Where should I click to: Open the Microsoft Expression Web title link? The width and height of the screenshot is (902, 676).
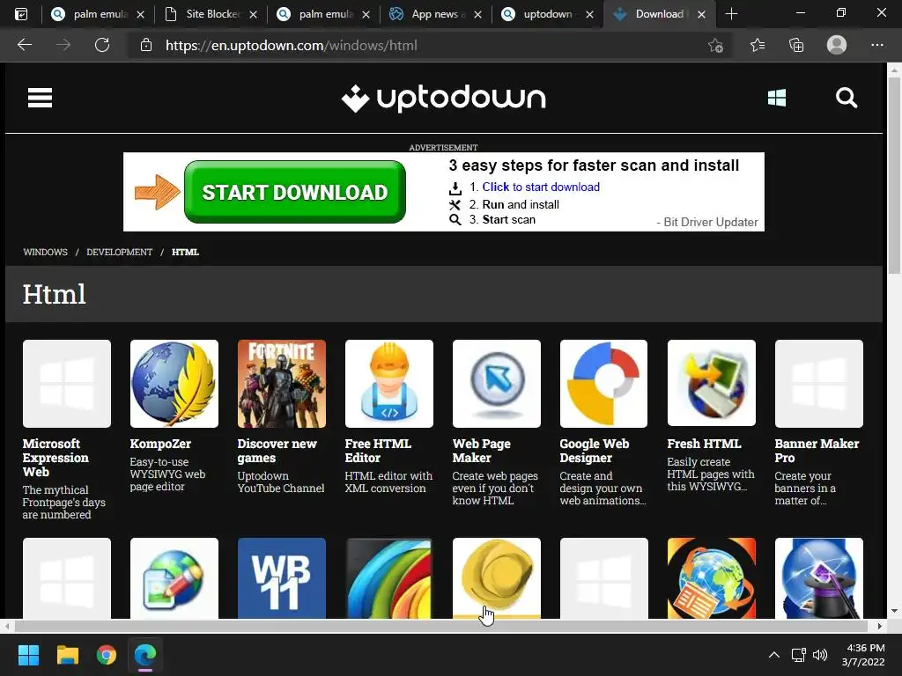[x=55, y=458]
